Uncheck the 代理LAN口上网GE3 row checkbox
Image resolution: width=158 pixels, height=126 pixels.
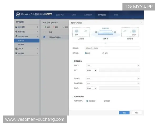tap(44, 37)
